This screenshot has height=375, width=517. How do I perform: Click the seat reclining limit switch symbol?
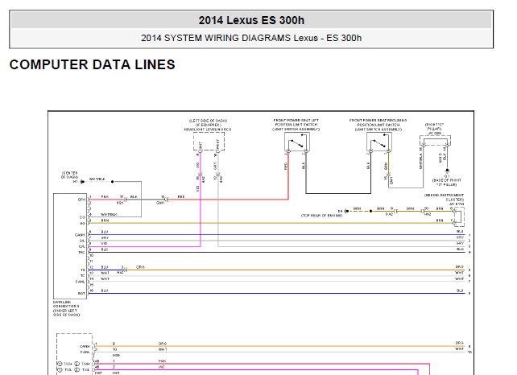378,142
